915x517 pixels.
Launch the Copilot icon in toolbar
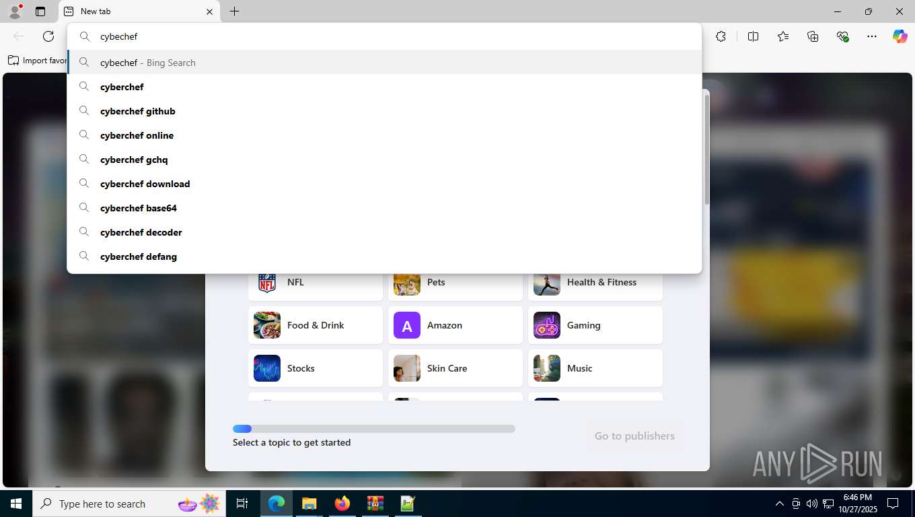900,36
